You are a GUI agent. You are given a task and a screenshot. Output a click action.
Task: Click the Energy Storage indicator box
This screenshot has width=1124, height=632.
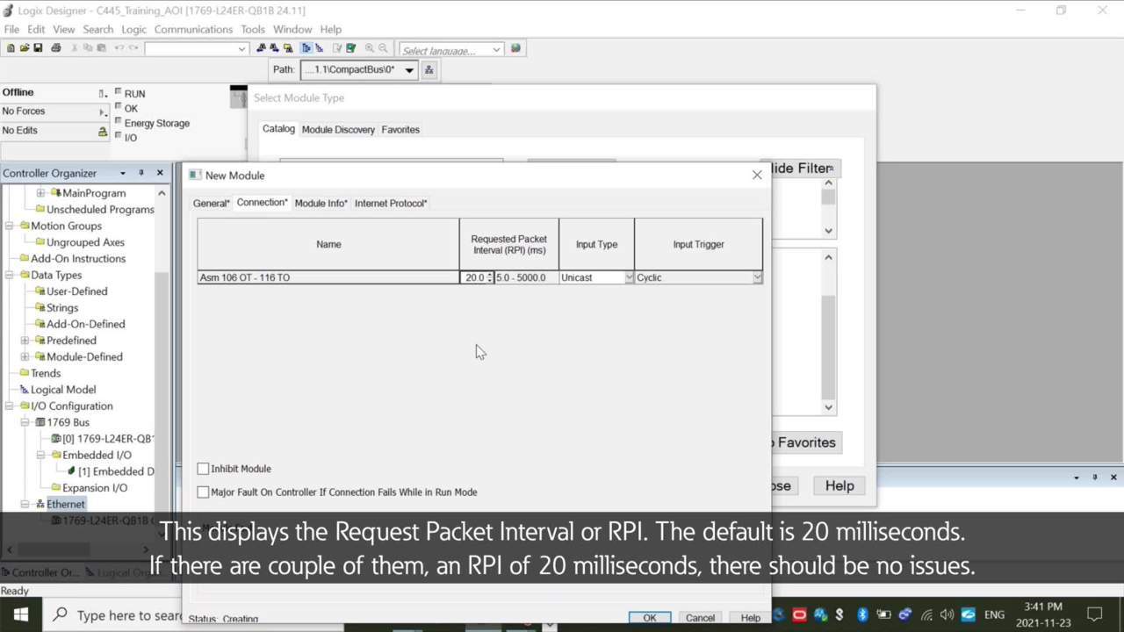tap(119, 121)
